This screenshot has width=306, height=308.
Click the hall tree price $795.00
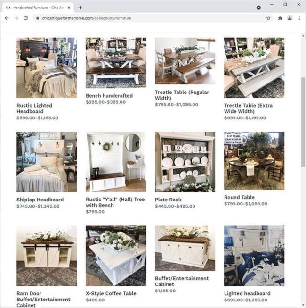pyautogui.click(x=95, y=212)
